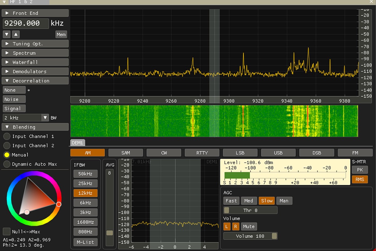
Task: Toggle the left audio channel L
Action: (x=227, y=227)
